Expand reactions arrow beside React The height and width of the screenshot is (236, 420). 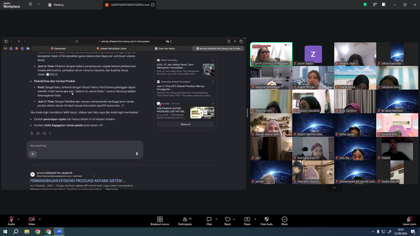click(x=234, y=219)
